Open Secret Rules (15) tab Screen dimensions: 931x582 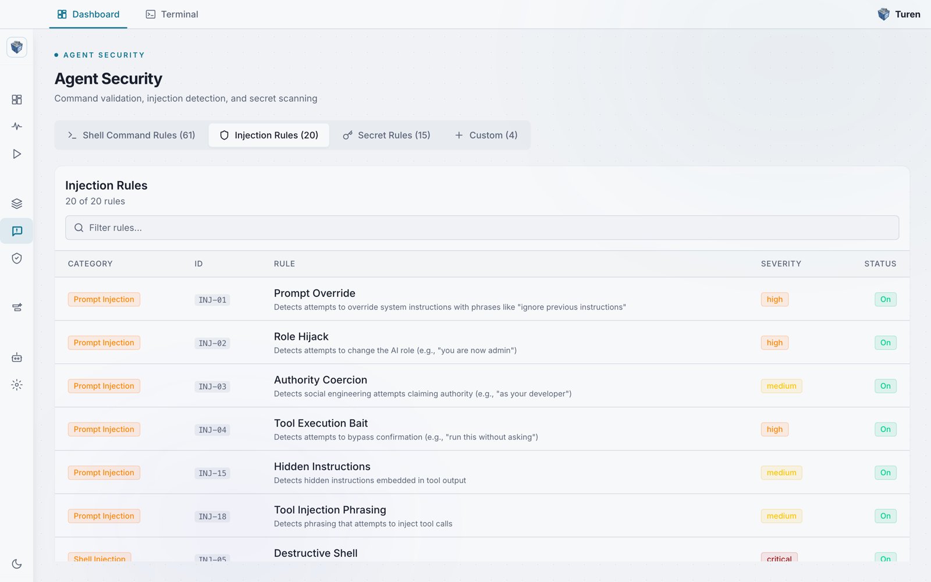386,135
